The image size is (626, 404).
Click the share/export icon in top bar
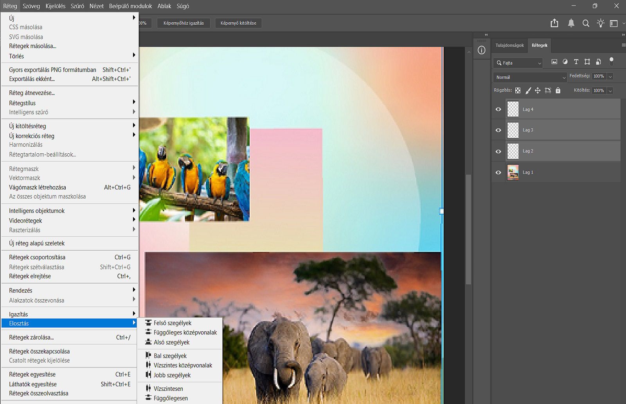point(554,23)
